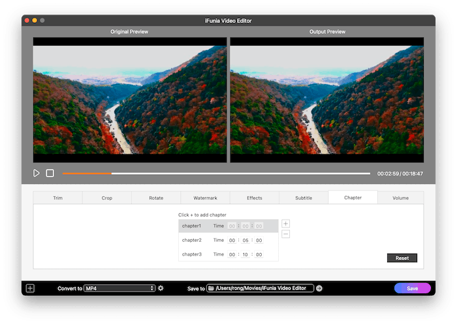Viewport: 457px width, 324px height.
Task: Select the Watermark tab
Action: click(205, 198)
